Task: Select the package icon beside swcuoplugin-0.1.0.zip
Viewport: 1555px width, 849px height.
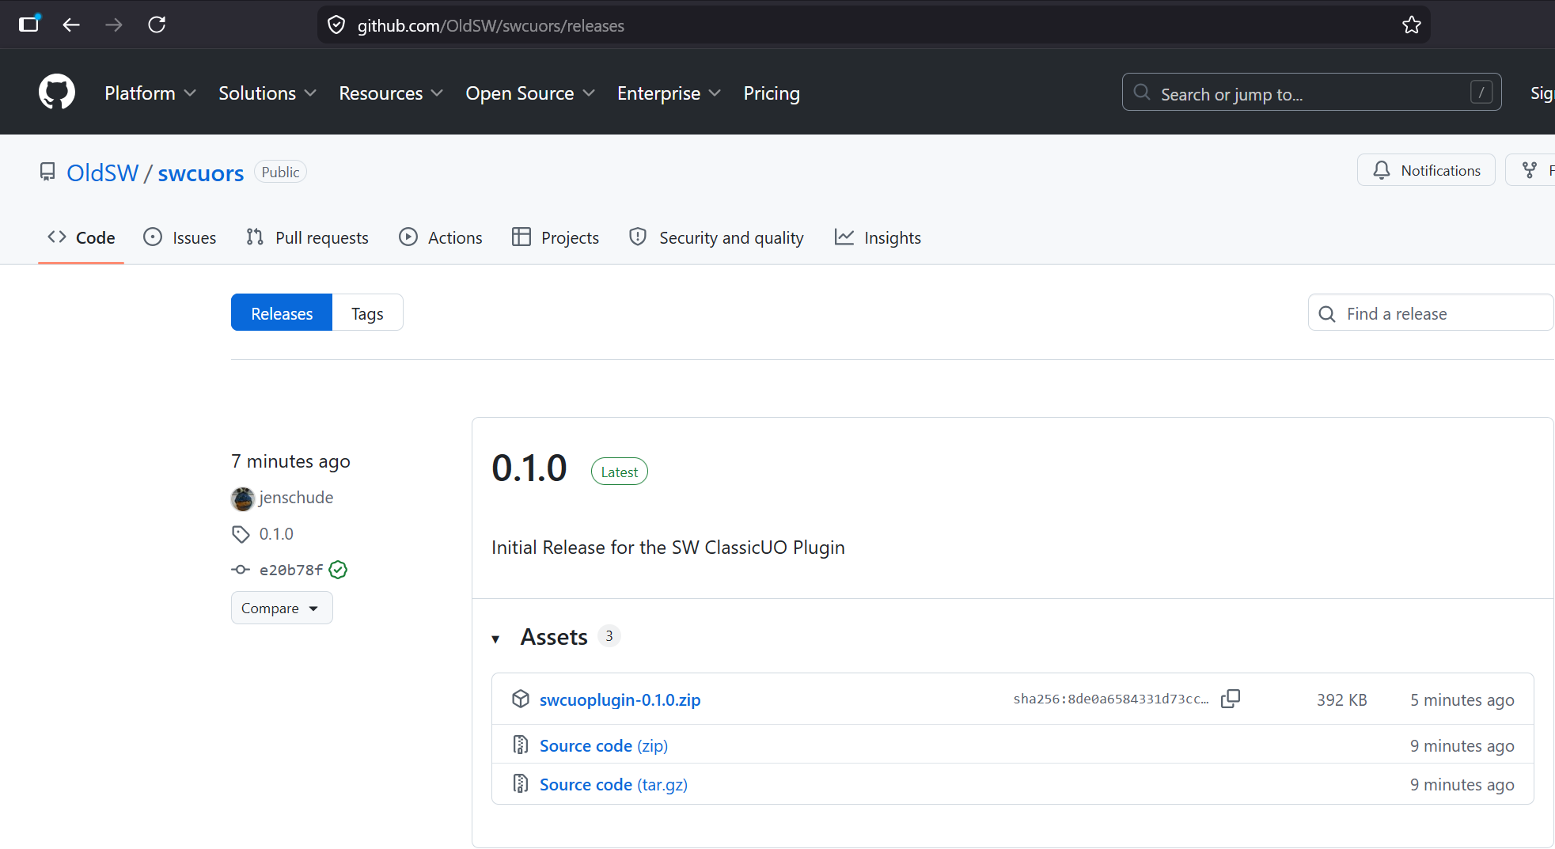Action: pyautogui.click(x=520, y=699)
